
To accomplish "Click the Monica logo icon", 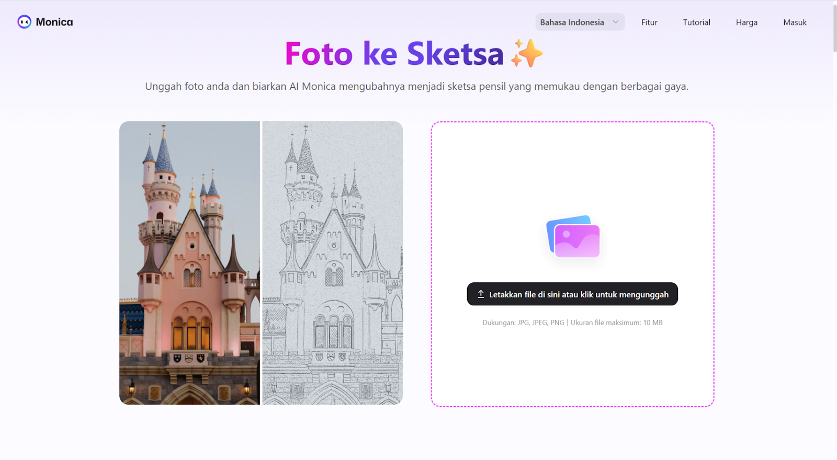I will click(x=24, y=22).
